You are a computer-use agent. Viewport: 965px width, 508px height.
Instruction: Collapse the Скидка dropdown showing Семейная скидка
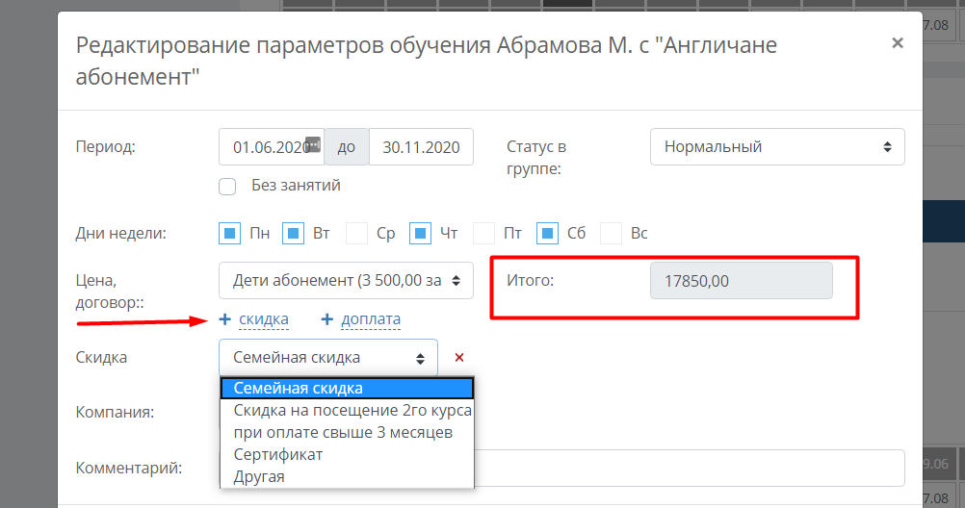[x=328, y=357]
